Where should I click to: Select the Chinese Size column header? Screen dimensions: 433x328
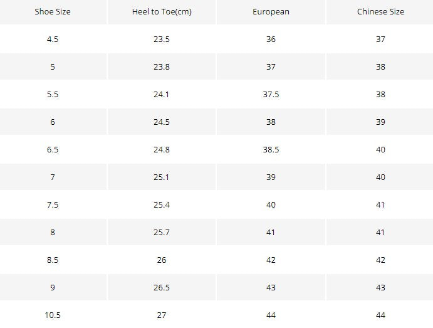[x=380, y=12]
